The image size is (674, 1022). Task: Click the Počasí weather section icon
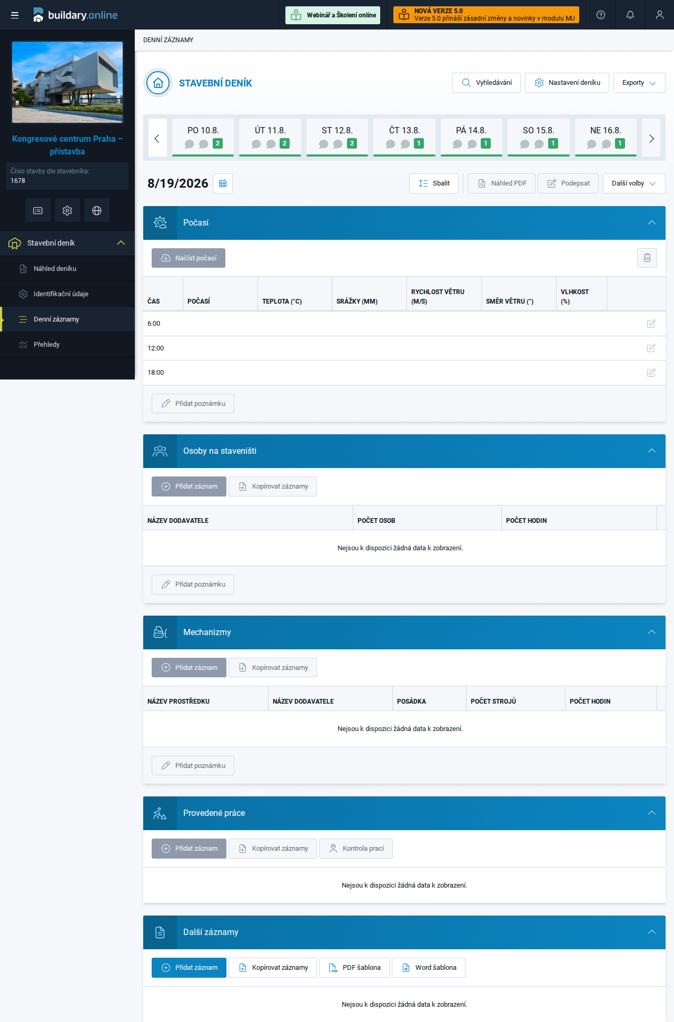(x=160, y=223)
